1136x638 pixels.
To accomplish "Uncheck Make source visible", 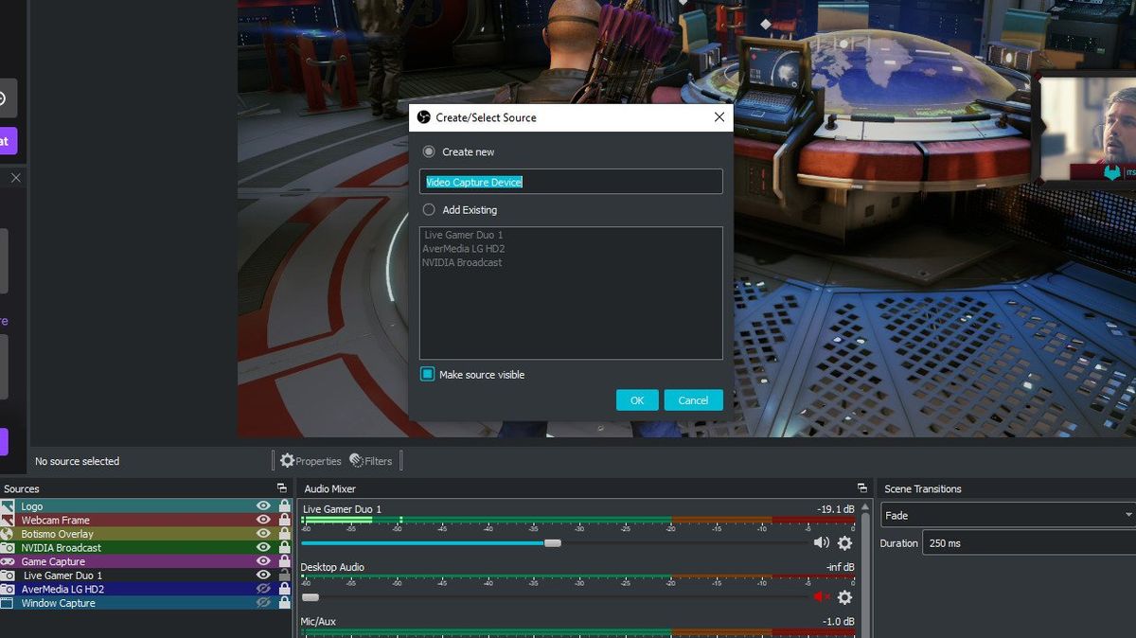I will 428,374.
